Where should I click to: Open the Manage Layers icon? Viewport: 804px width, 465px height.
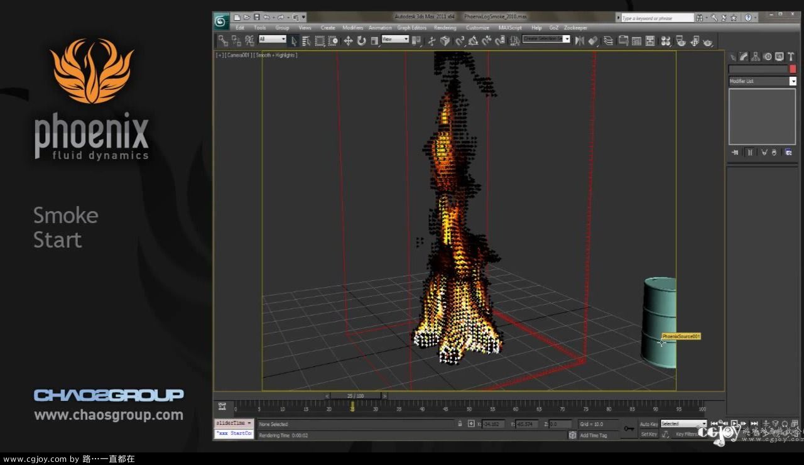point(608,41)
